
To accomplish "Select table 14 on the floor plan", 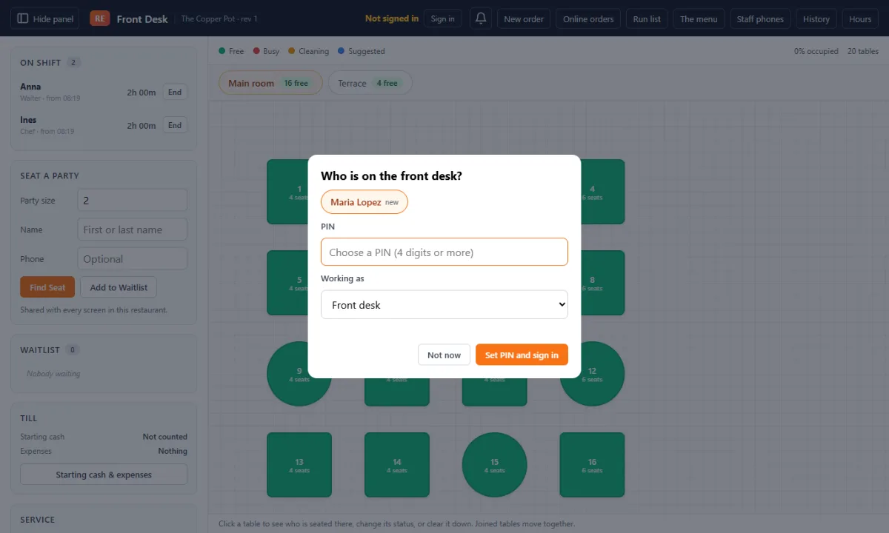I will pyautogui.click(x=397, y=465).
